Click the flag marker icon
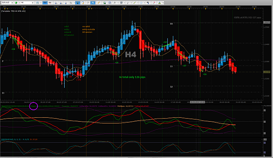Viewport: 273px width, 158px height. tap(71, 3)
